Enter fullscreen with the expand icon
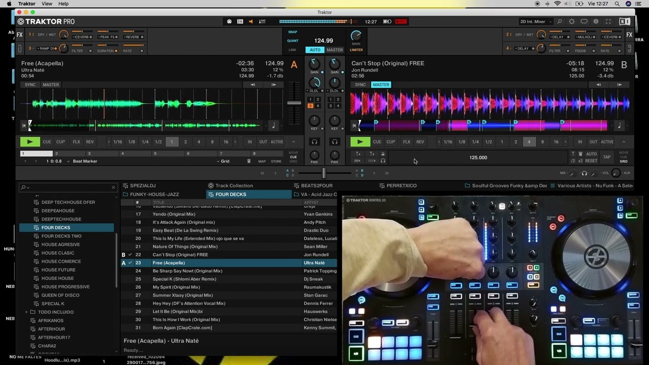Screen dimensions: 649x365 pos(608,21)
